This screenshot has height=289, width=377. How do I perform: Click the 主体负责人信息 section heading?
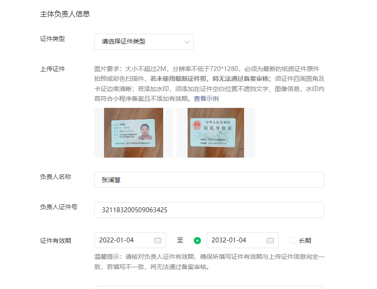coord(65,14)
